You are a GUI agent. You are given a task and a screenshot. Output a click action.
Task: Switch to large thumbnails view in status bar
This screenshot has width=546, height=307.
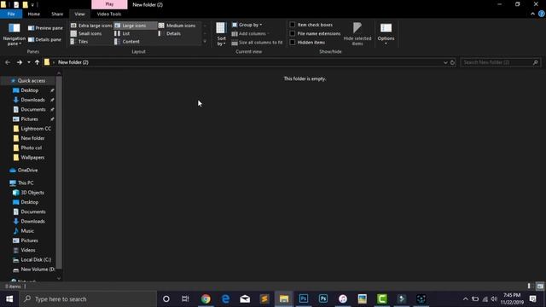pos(540,287)
